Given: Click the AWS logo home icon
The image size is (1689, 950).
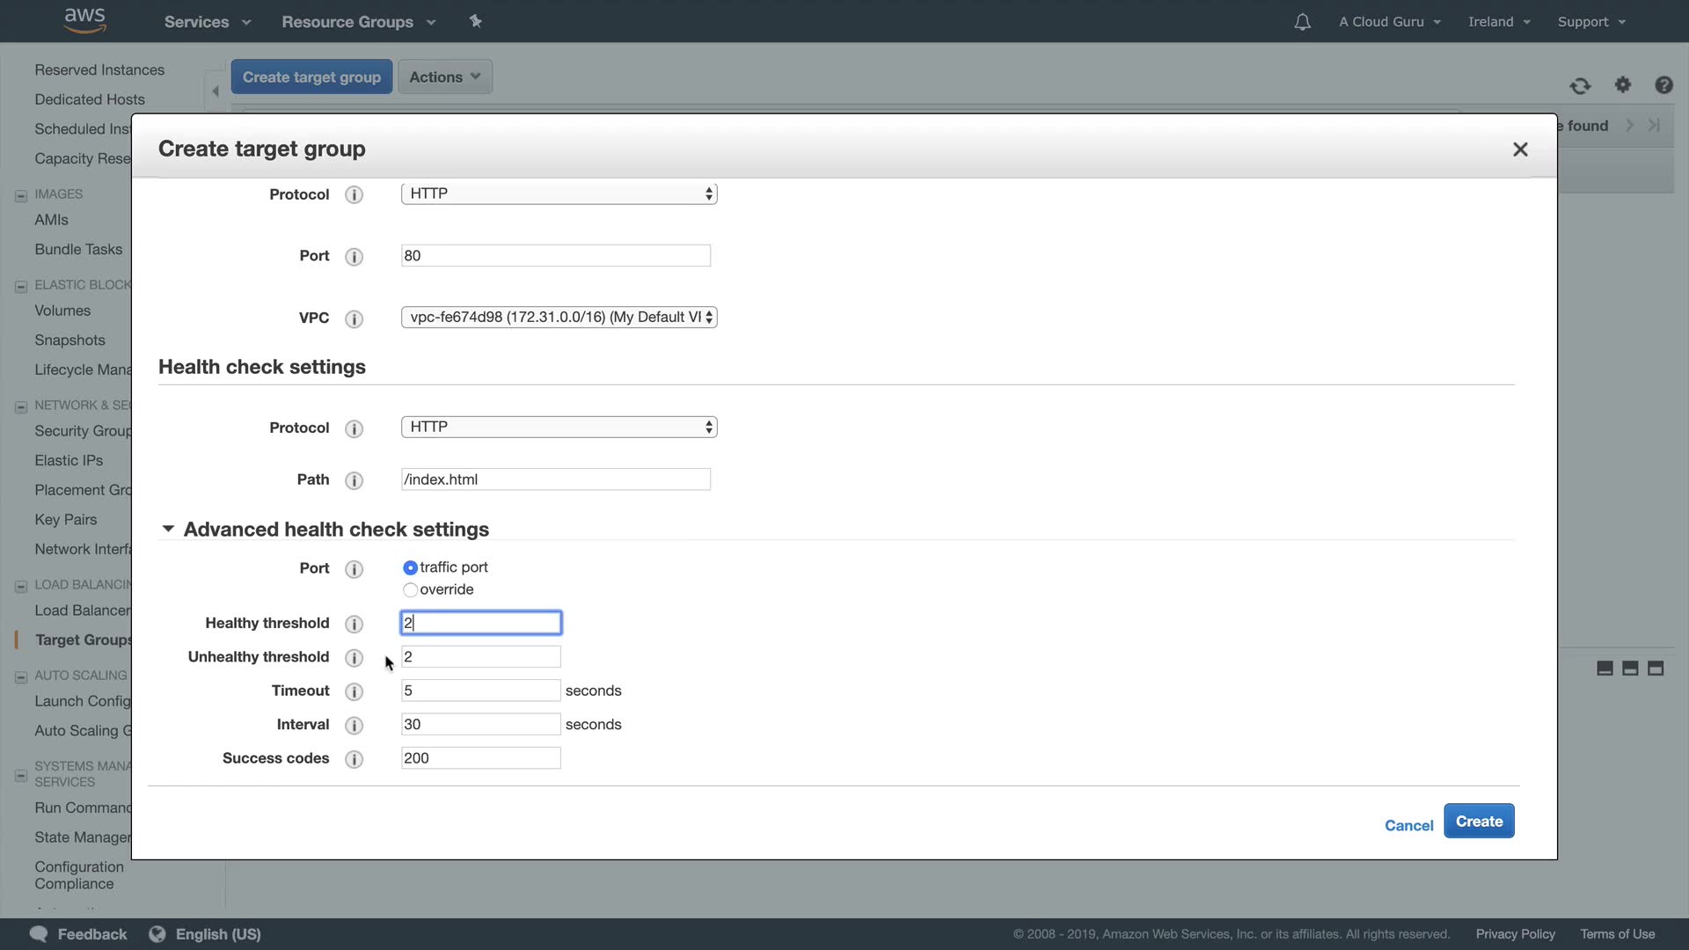Looking at the screenshot, I should pyautogui.click(x=85, y=20).
